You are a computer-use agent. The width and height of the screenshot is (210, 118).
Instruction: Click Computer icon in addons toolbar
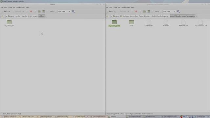(x=44, y=11)
